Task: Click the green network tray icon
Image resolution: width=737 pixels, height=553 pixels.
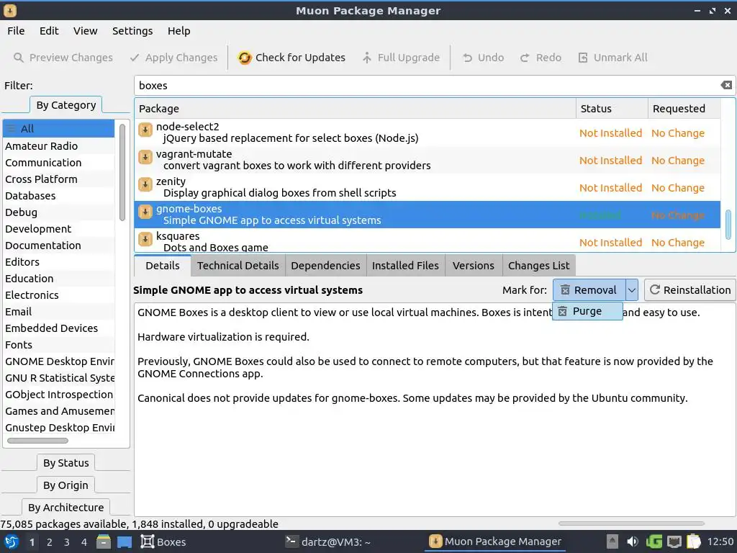Action: coord(654,541)
